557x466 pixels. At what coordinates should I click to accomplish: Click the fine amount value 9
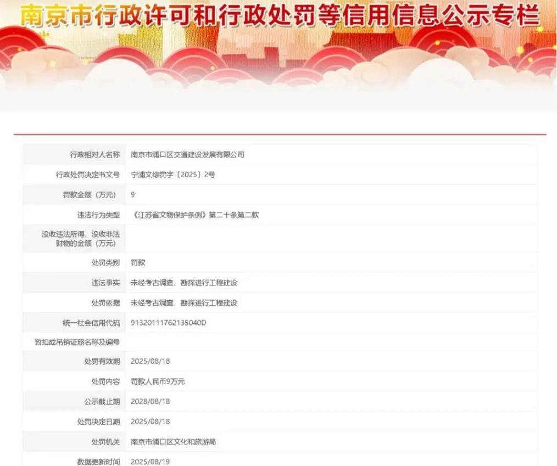click(x=133, y=194)
